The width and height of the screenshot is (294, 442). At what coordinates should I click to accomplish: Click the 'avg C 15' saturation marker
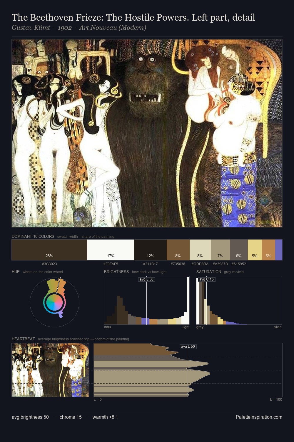(x=206, y=279)
